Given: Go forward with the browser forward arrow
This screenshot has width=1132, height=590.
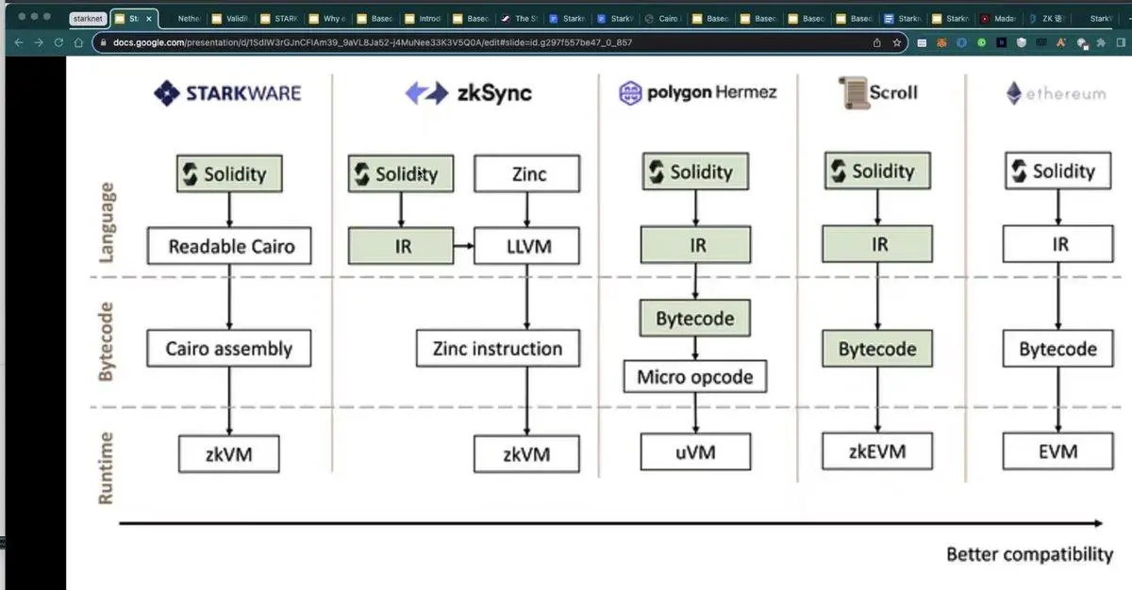Looking at the screenshot, I should pos(38,42).
